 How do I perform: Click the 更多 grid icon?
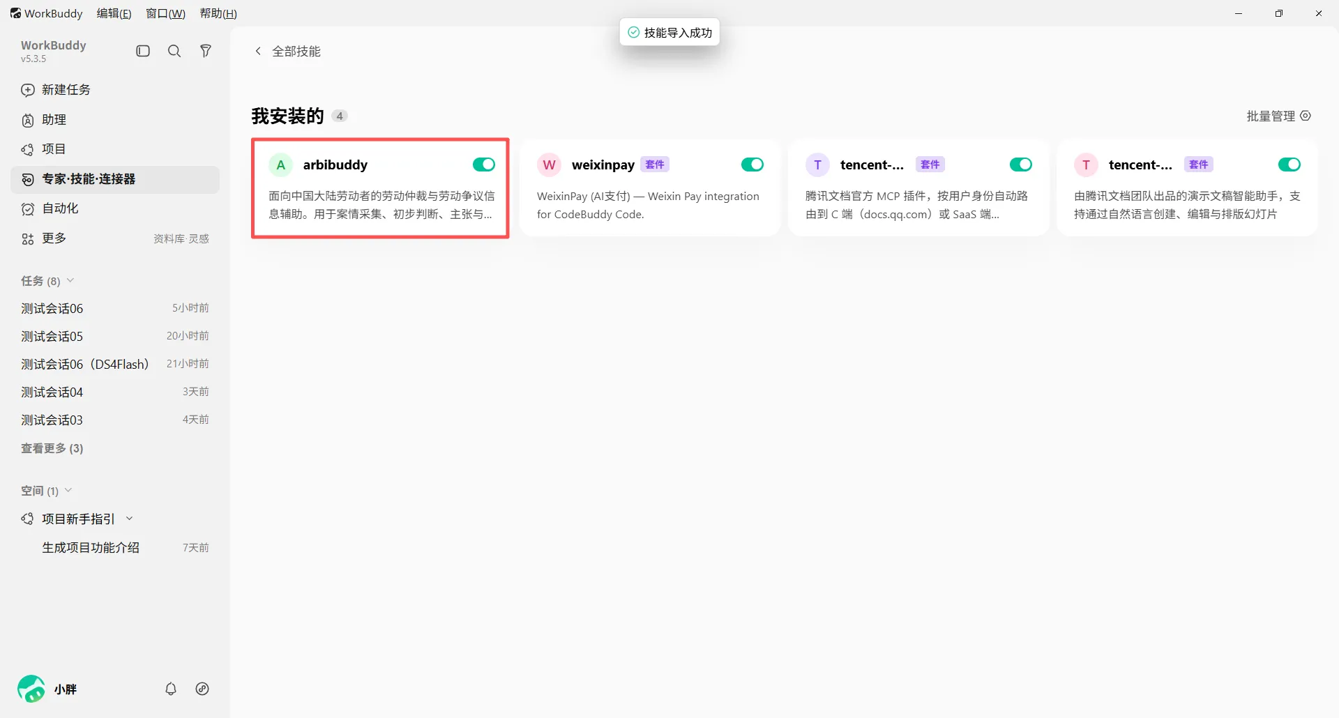[x=28, y=238]
